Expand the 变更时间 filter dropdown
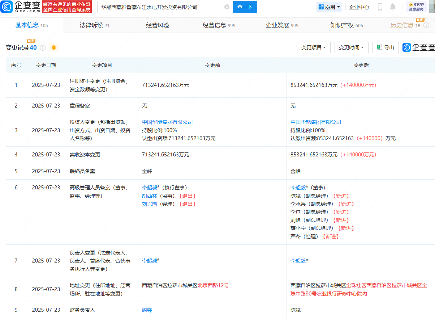The height and width of the screenshot is (319, 435). point(351,47)
